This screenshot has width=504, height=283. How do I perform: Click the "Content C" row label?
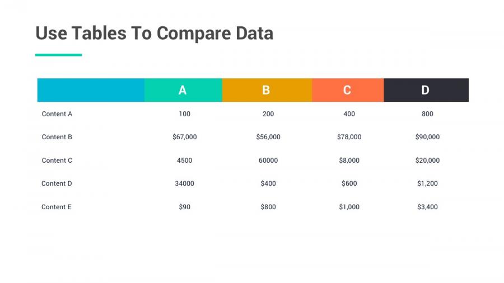[57, 161]
